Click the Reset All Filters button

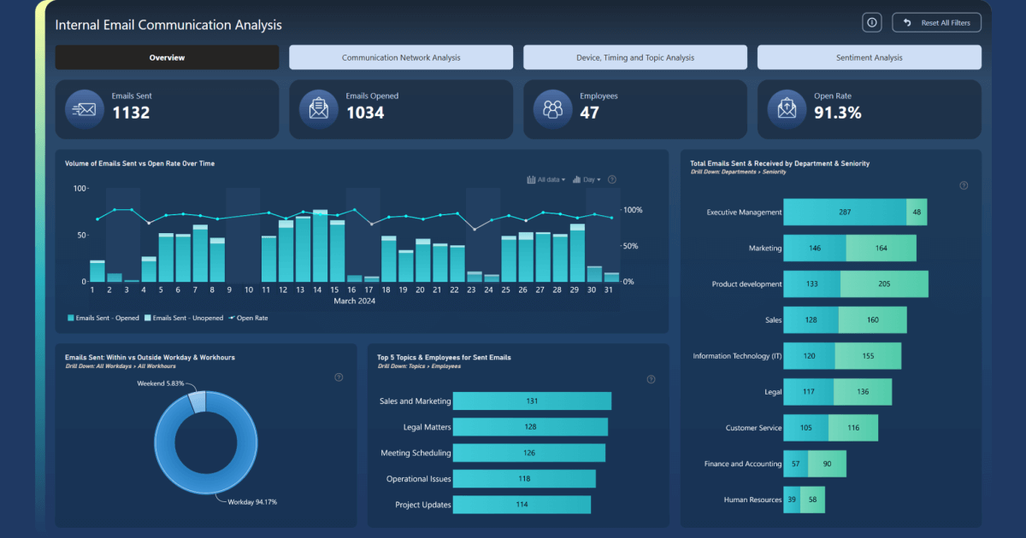click(936, 22)
